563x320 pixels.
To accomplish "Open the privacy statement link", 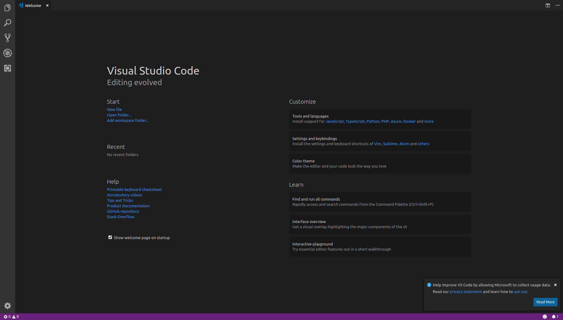I will (x=466, y=292).
